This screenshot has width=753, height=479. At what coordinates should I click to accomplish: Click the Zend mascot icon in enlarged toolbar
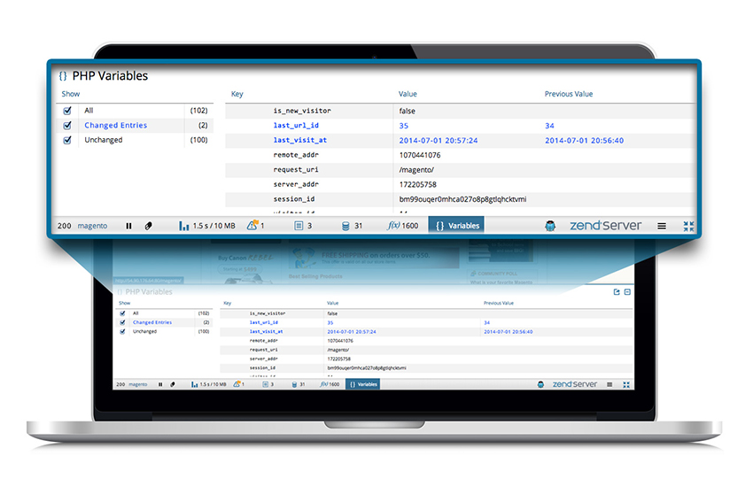550,226
